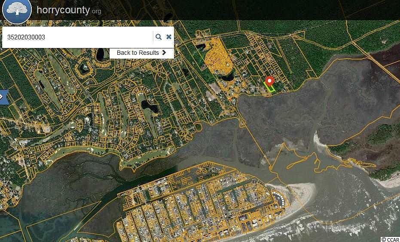The height and width of the screenshot is (242, 400).
Task: Open the horrycounty.org header link
Action: tap(69, 11)
